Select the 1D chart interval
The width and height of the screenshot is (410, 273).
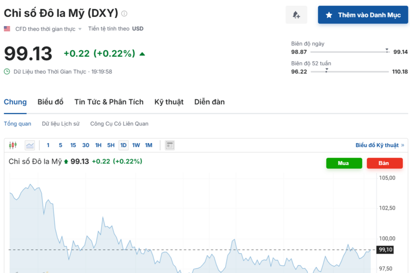click(124, 145)
